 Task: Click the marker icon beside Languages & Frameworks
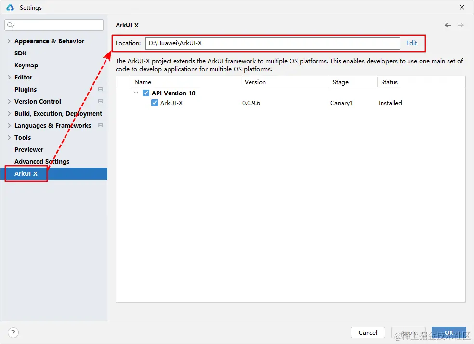pos(100,125)
